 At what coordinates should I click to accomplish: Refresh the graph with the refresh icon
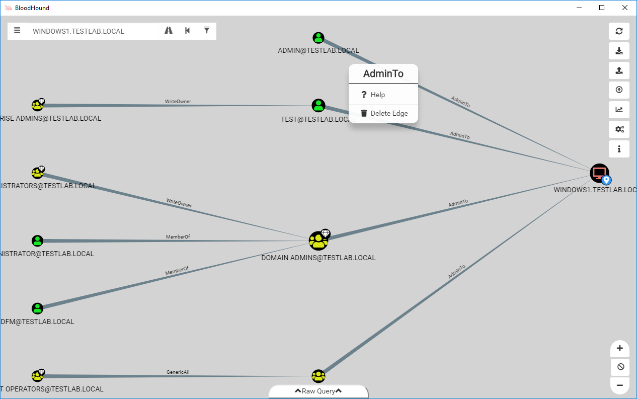tap(619, 31)
